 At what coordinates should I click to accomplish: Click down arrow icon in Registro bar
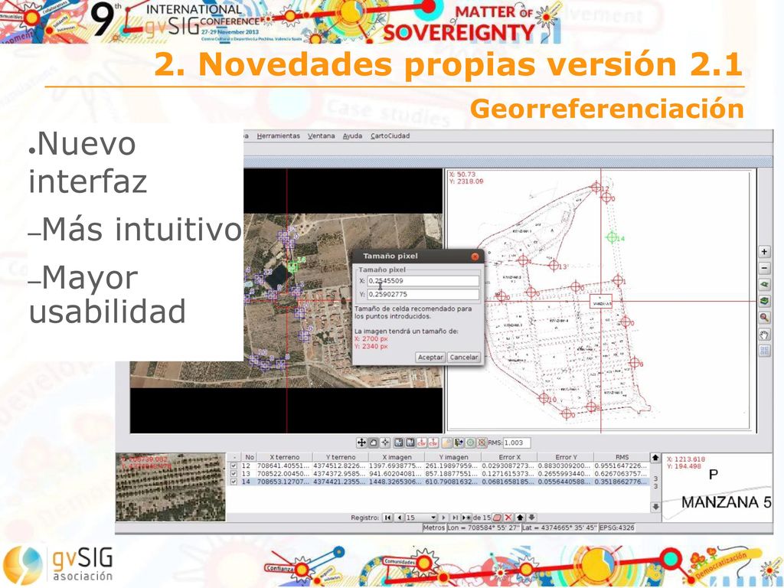(532, 518)
